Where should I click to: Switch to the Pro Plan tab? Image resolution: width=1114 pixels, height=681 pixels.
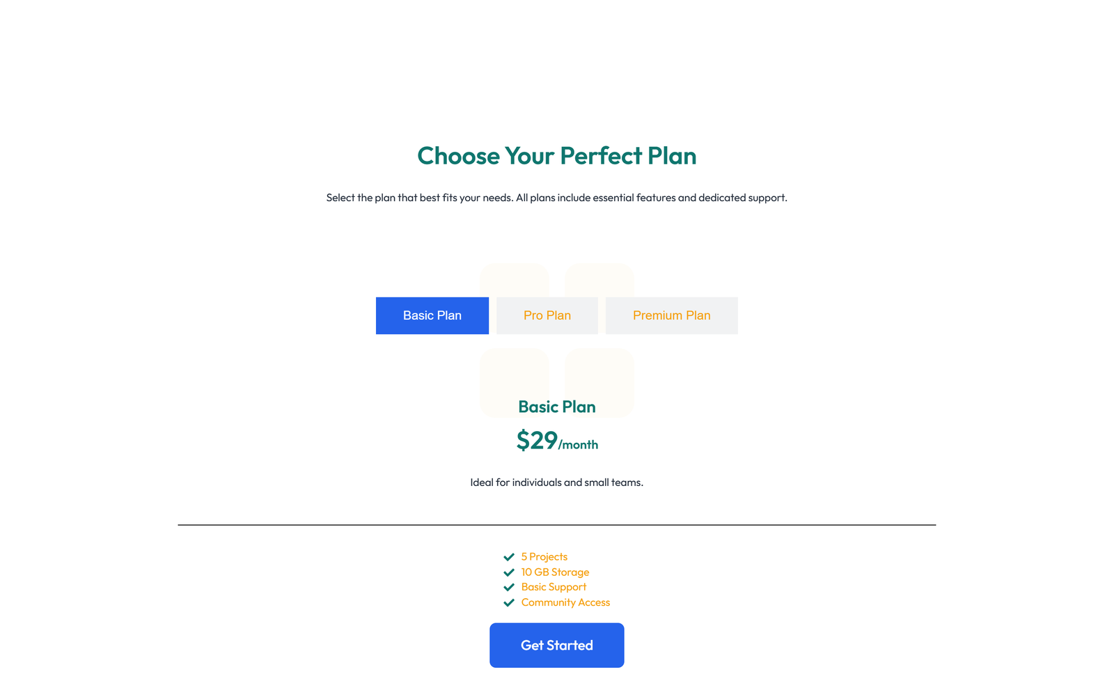547,315
